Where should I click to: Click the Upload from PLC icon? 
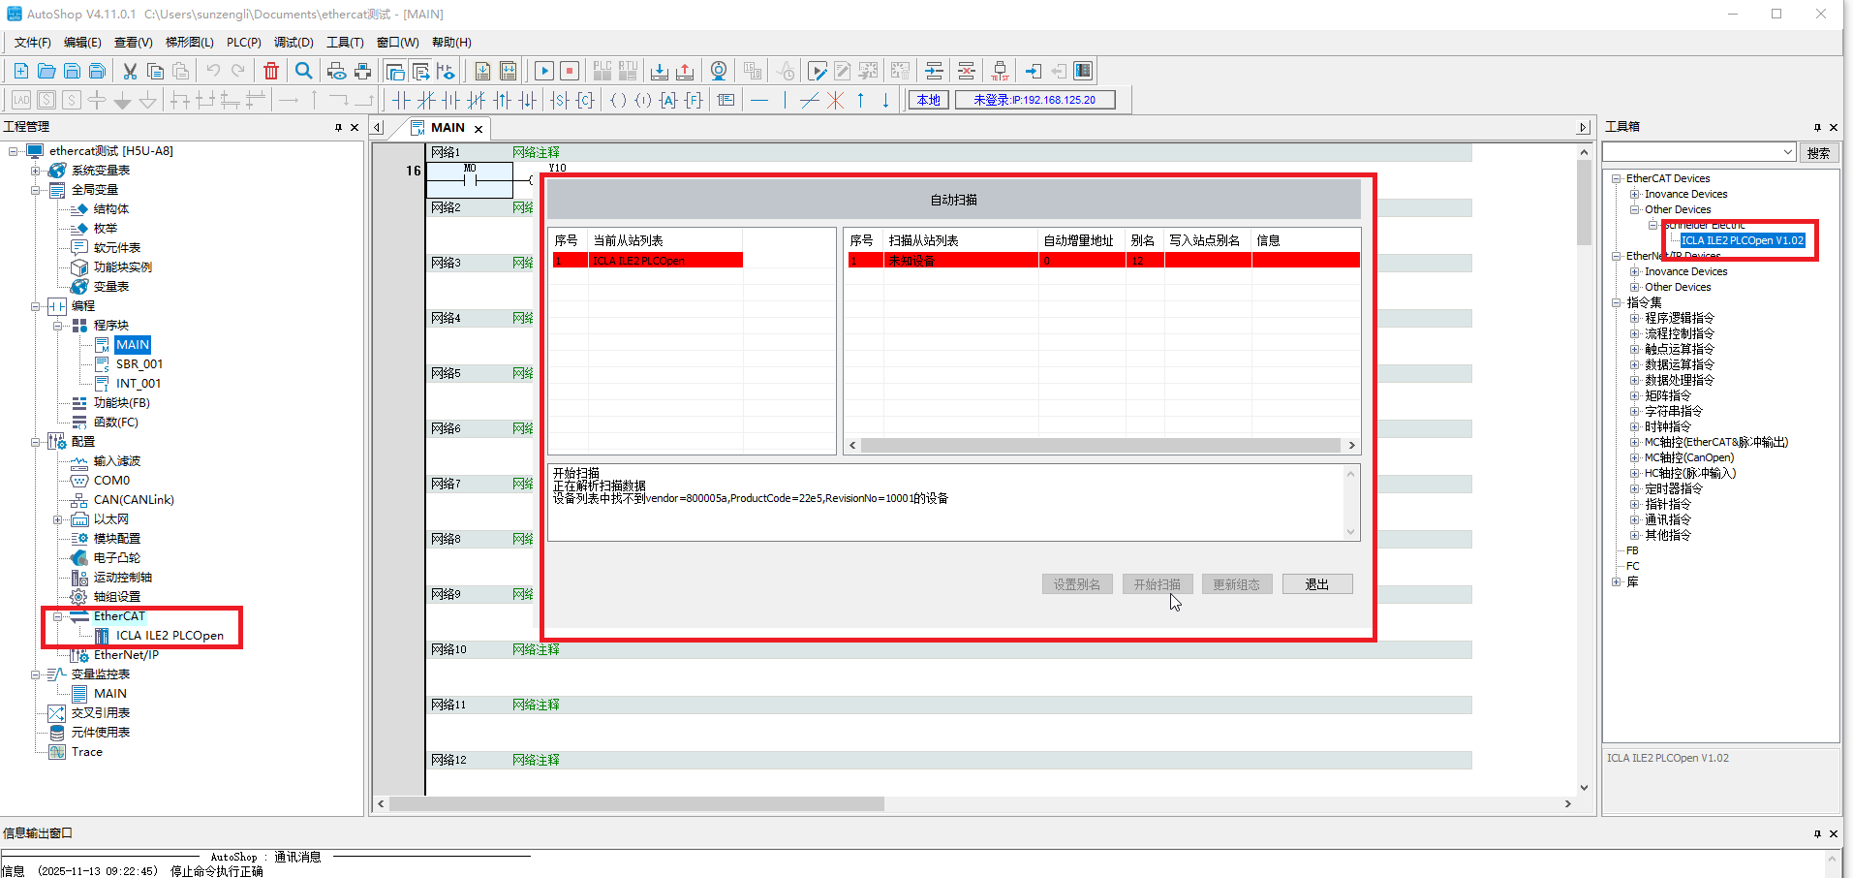685,71
